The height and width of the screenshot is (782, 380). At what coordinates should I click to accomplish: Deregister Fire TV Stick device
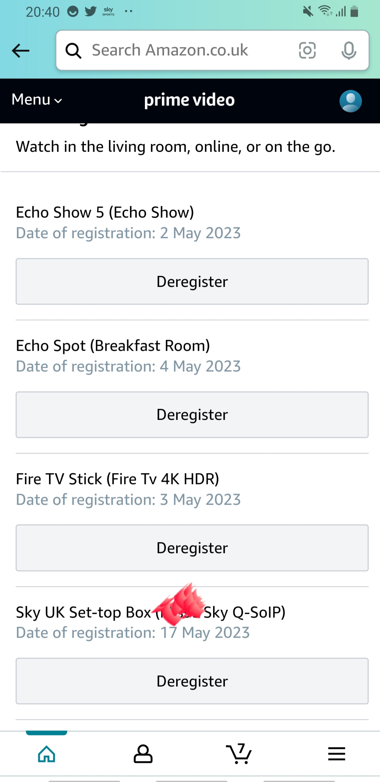(192, 548)
